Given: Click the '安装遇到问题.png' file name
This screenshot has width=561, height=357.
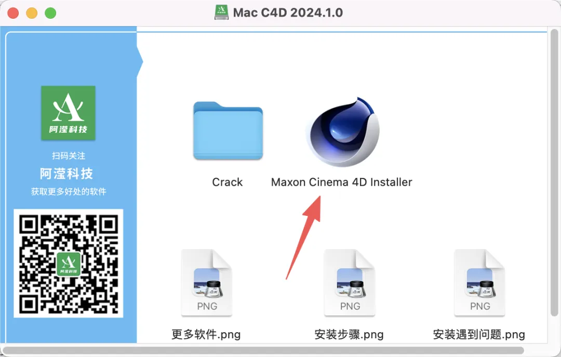Looking at the screenshot, I should point(479,335).
